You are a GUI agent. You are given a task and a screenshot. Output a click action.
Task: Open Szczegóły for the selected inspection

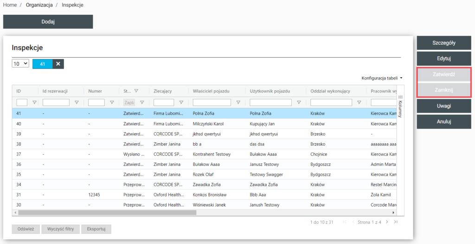coord(443,43)
